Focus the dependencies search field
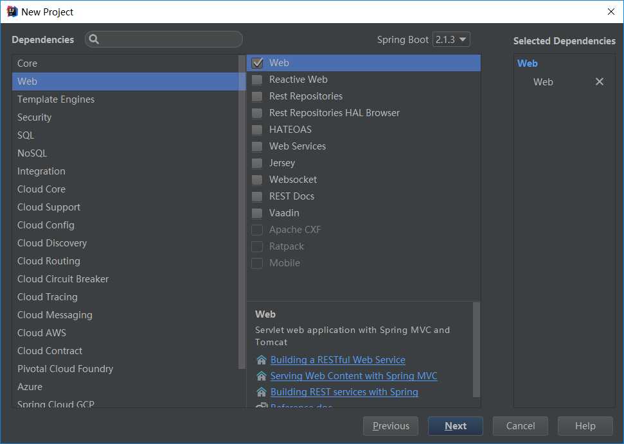This screenshot has height=444, width=624. [x=164, y=39]
